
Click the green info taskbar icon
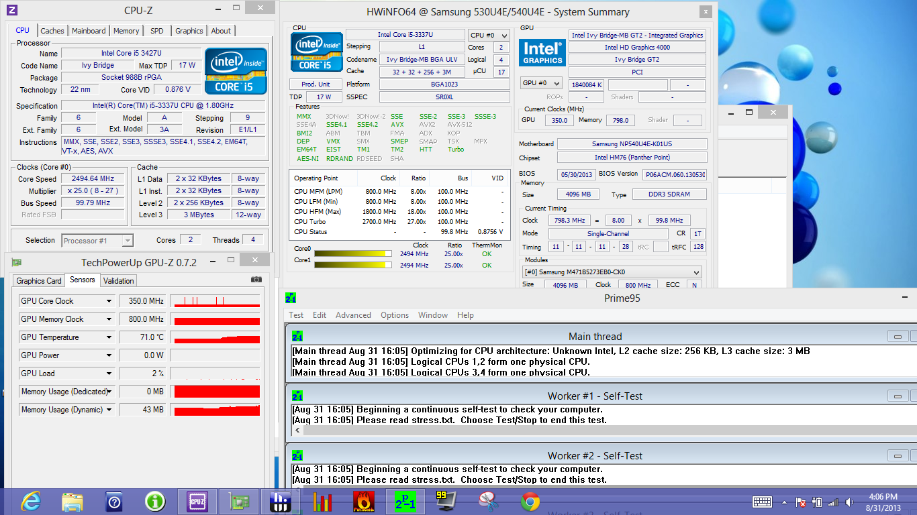(155, 501)
